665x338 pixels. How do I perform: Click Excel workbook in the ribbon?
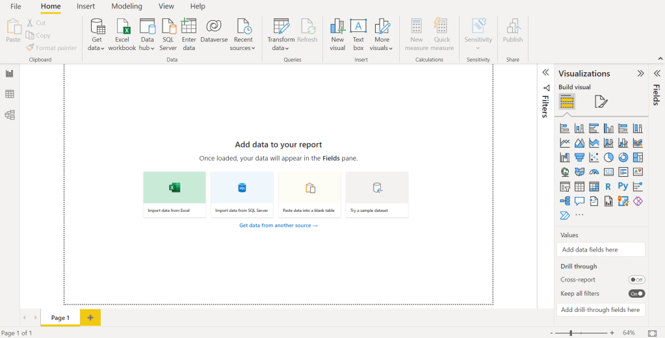[122, 35]
